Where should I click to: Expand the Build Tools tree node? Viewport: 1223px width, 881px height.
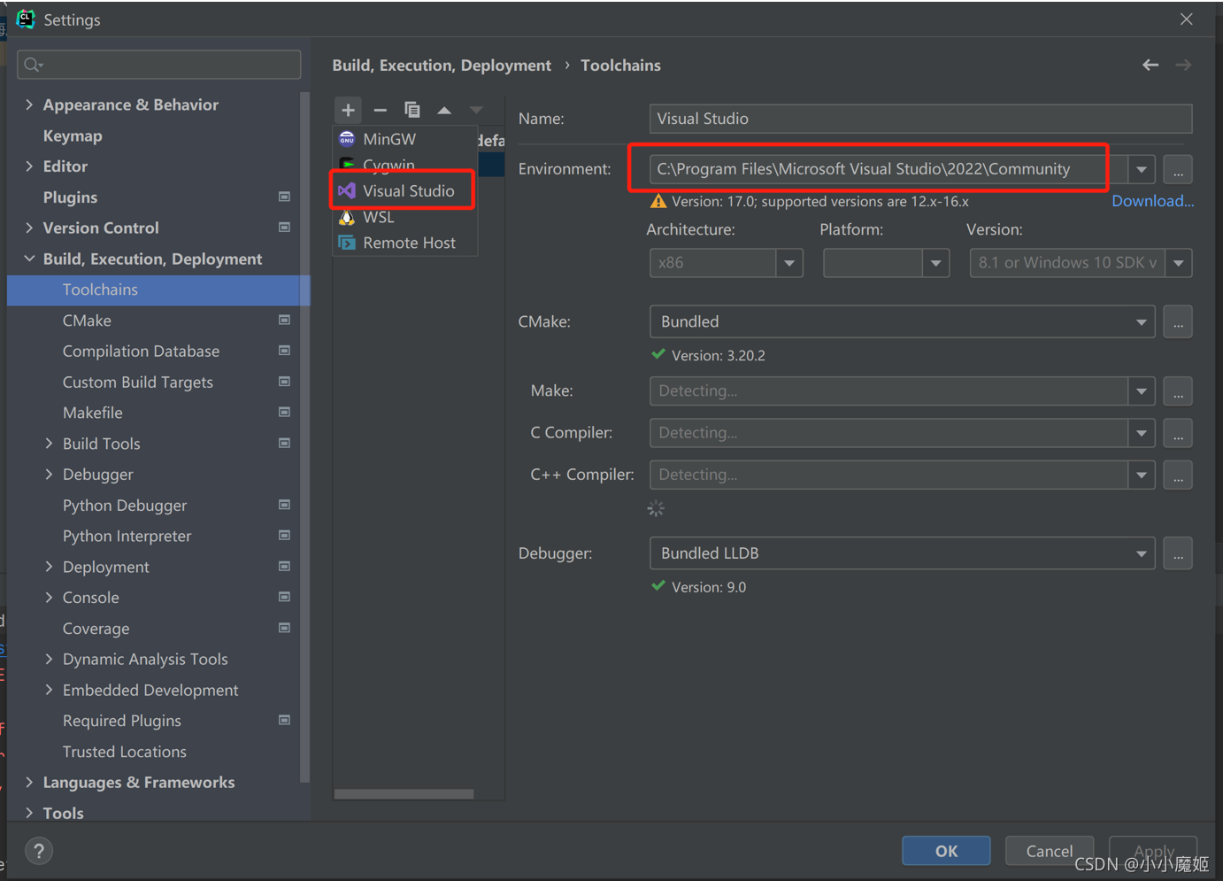50,443
